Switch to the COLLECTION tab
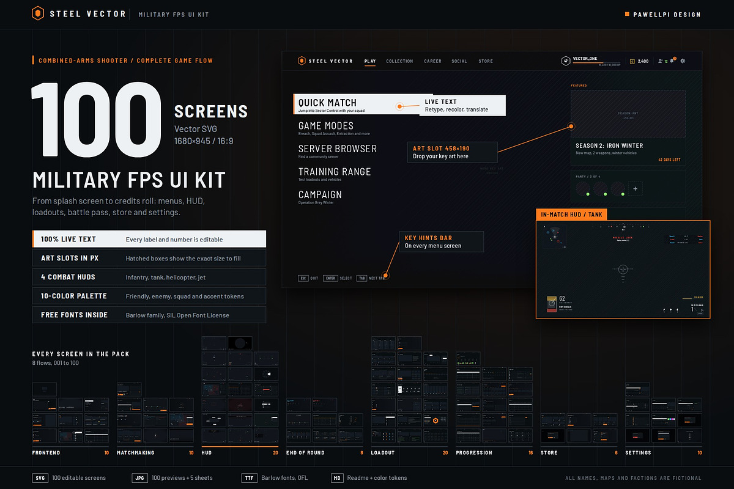The image size is (734, 489). (399, 61)
